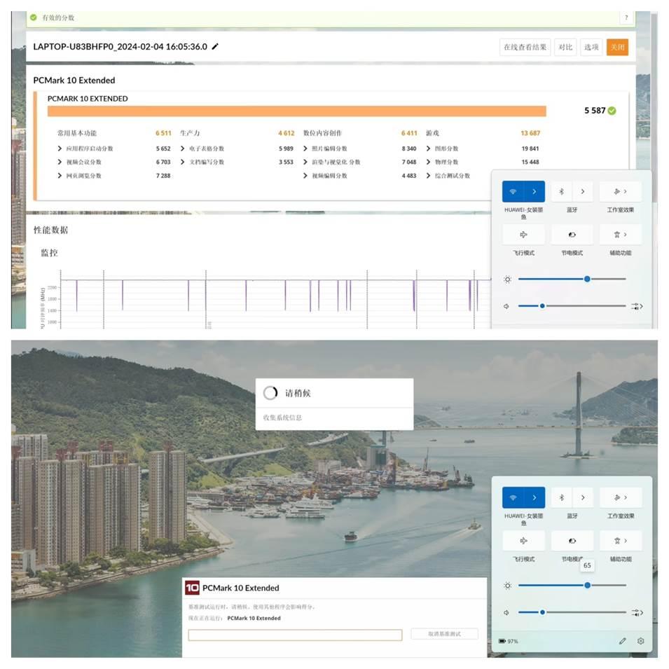Expand the 视频会议分数 row

60,162
